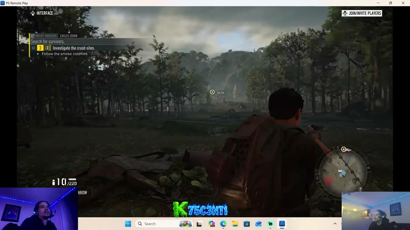Viewport: 410px width, 230px height.
Task: Select the 'Investigate the crash sites.' objective
Action: (x=74, y=48)
